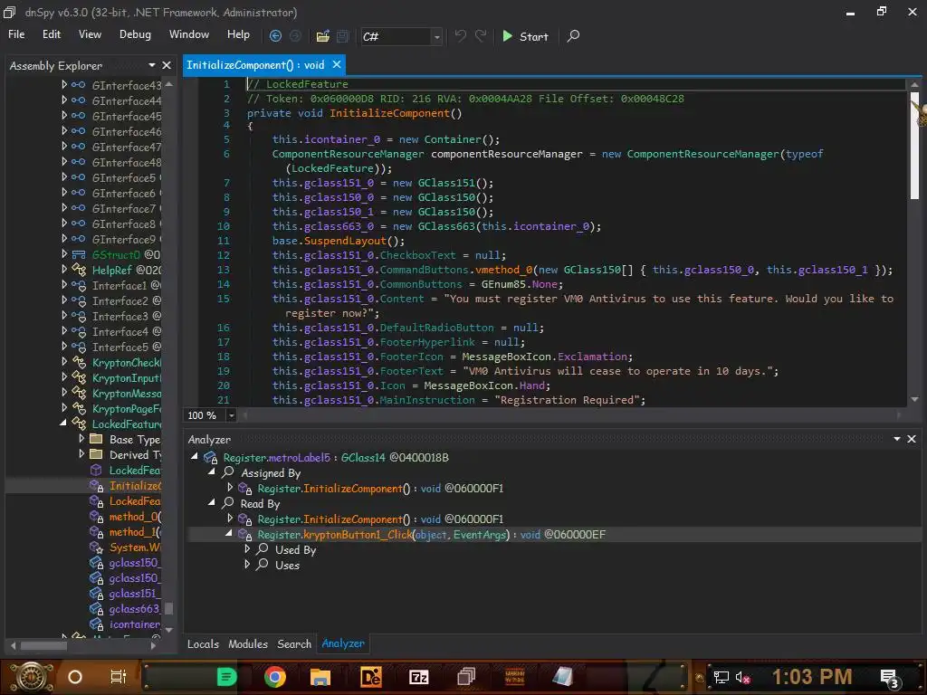The image size is (927, 695).
Task: Click the Open file folder icon
Action: (322, 36)
